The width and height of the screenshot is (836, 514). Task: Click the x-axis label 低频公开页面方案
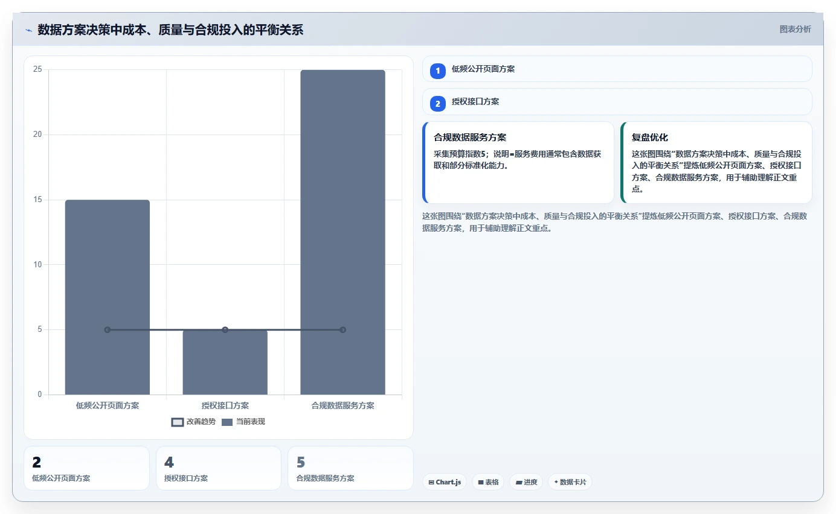tap(108, 405)
